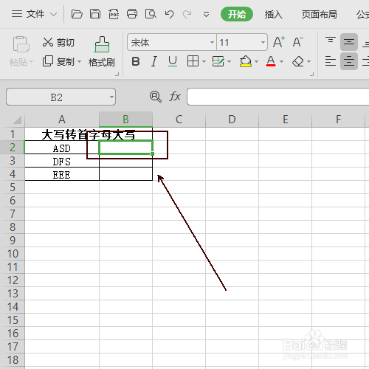Viewport: 369px width, 369px height.
Task: Export to PDF icon
Action: (114, 14)
